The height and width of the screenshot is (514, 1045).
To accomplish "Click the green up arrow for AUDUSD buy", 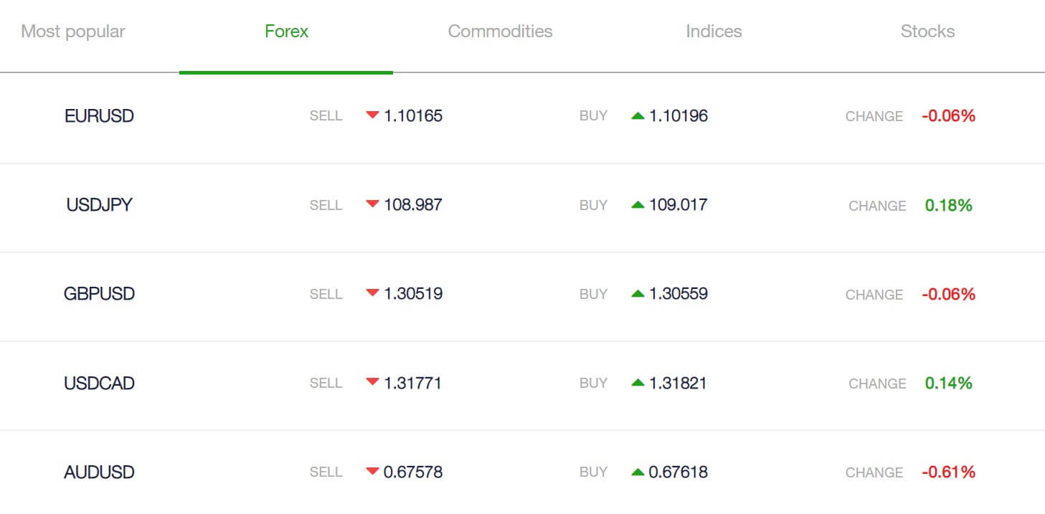I will coord(638,472).
